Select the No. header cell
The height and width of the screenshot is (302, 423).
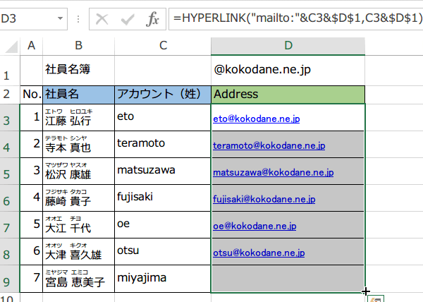[31, 95]
